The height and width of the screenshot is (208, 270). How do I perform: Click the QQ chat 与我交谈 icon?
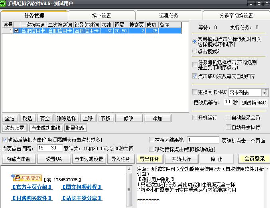(x=28, y=178)
